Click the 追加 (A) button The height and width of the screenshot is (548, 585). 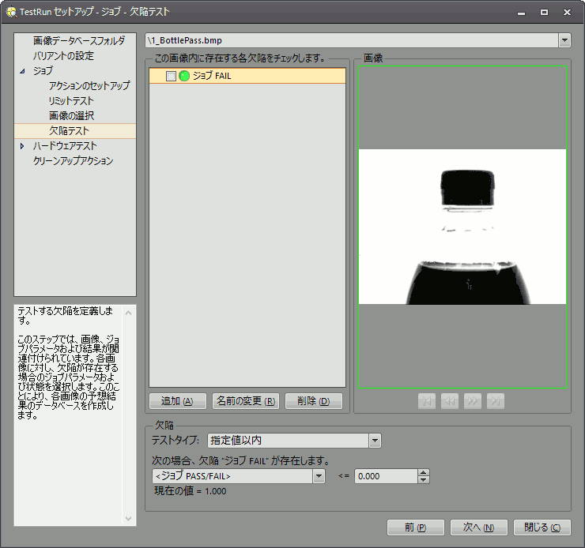coord(178,401)
